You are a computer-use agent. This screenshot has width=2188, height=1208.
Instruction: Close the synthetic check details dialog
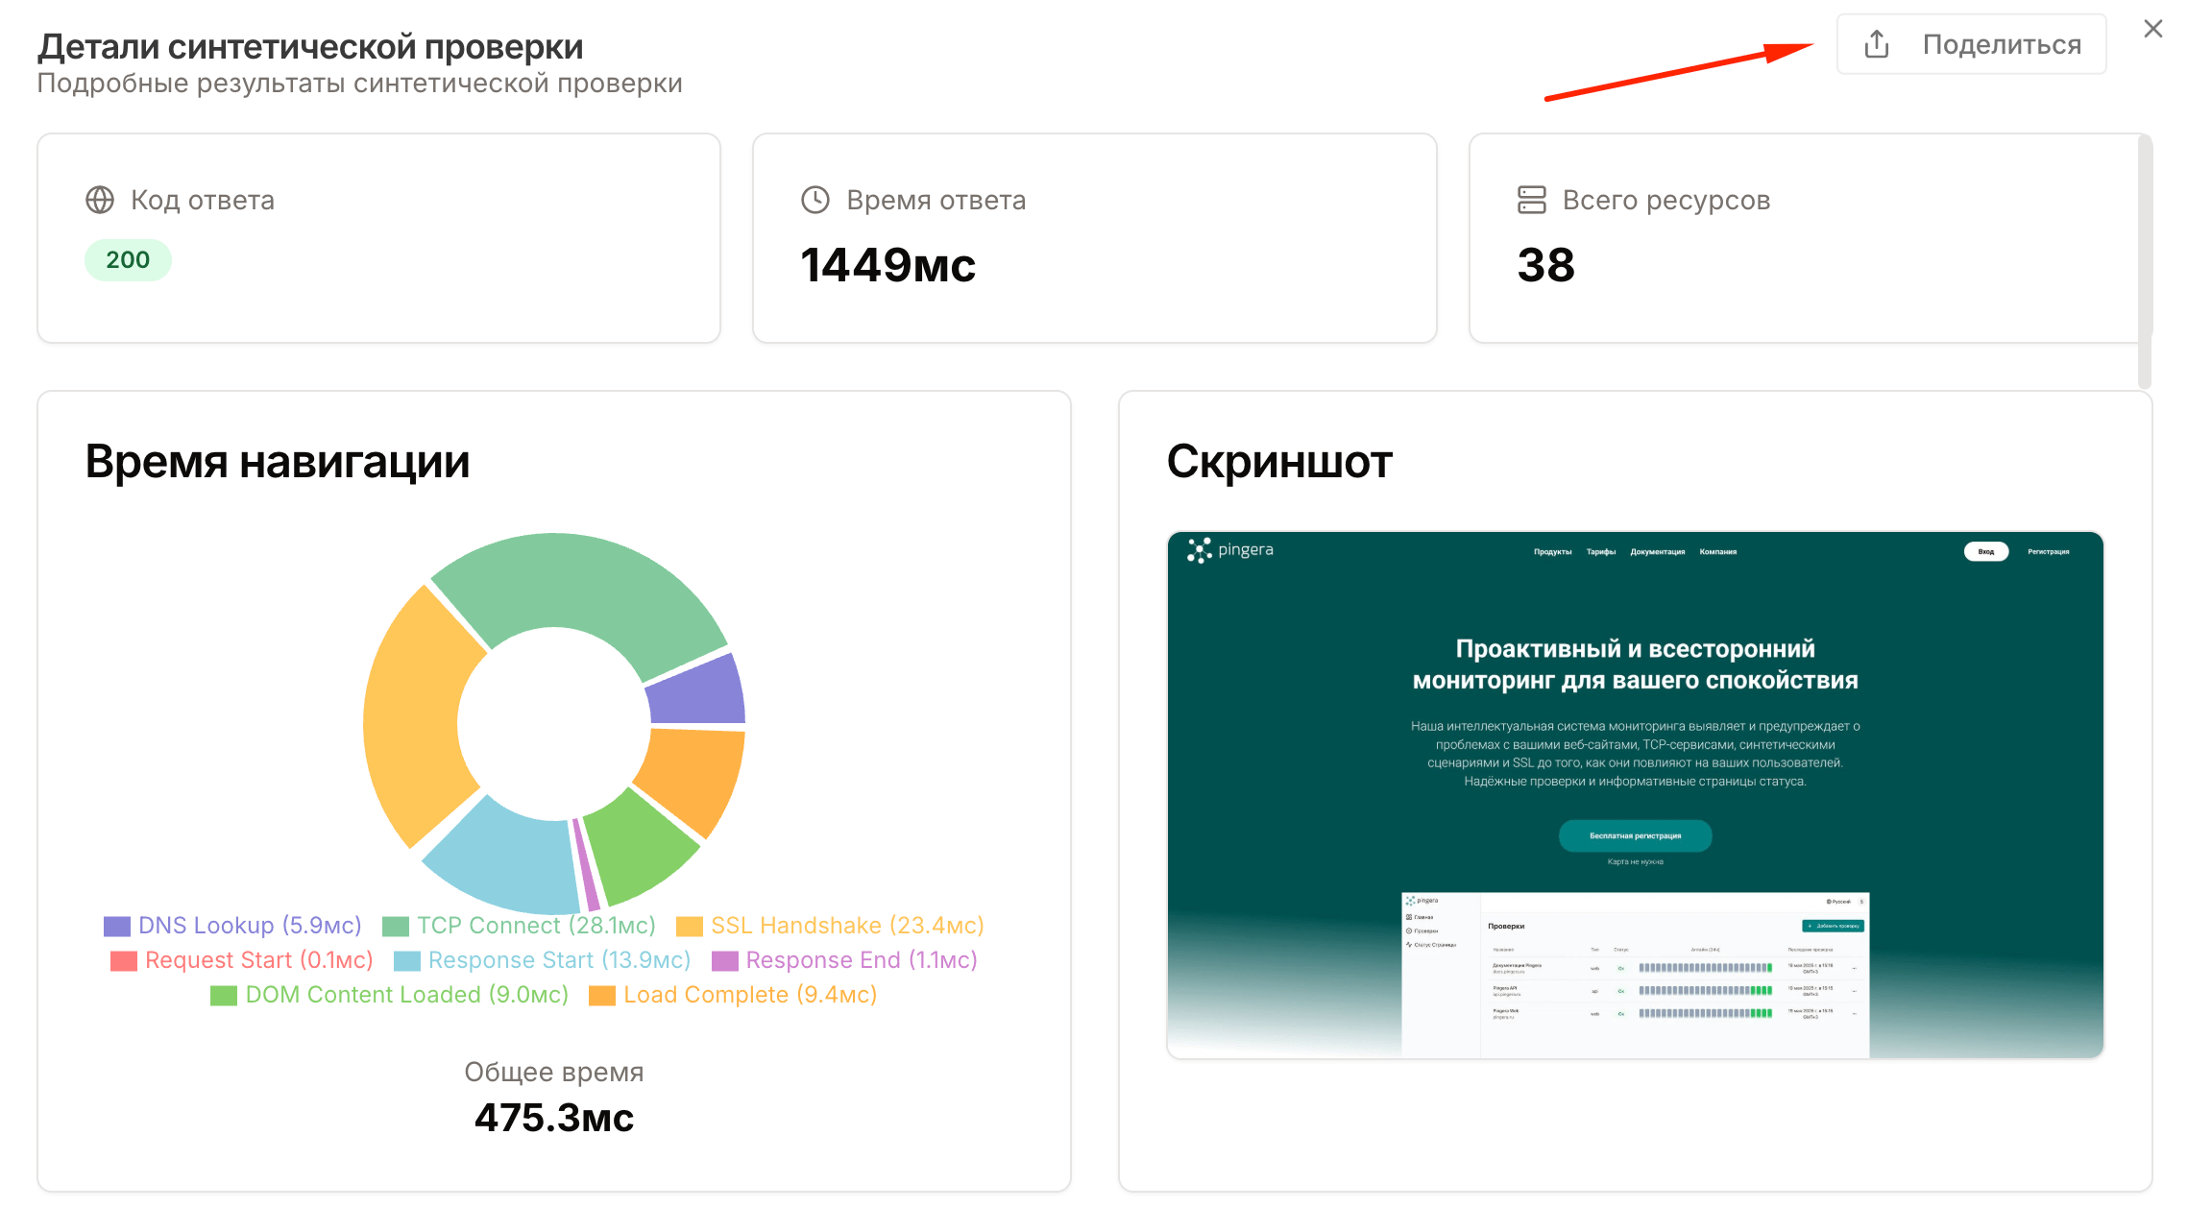(x=2152, y=29)
